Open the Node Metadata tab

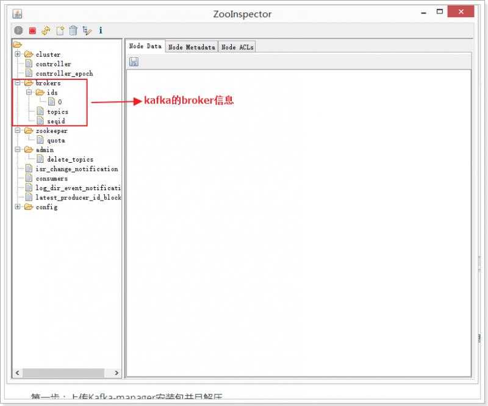(x=192, y=47)
